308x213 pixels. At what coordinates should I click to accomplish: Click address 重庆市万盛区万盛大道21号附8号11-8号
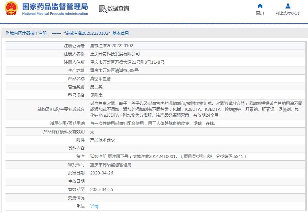(x=127, y=62)
